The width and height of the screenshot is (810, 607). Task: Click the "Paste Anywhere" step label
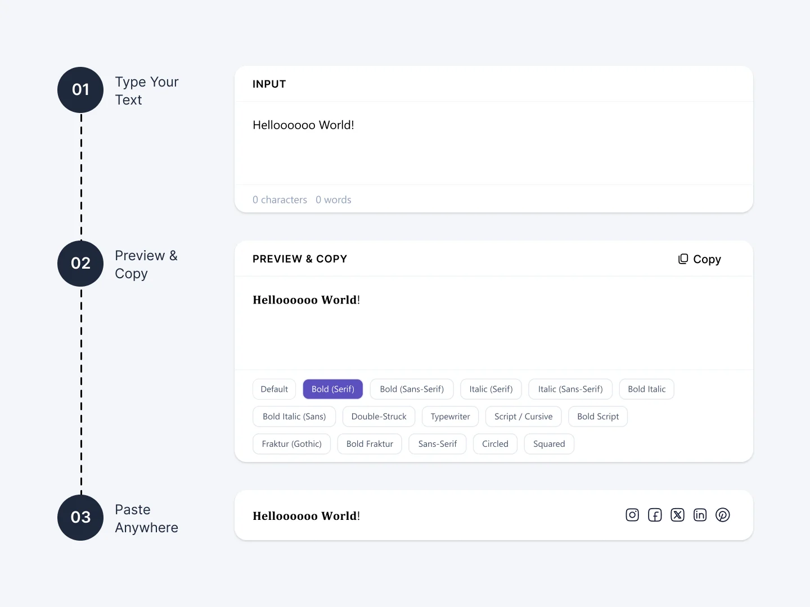pos(146,518)
